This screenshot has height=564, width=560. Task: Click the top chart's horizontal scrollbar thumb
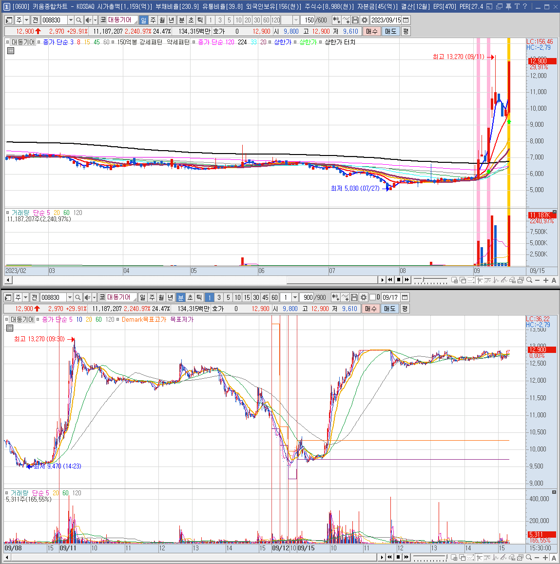(332, 280)
